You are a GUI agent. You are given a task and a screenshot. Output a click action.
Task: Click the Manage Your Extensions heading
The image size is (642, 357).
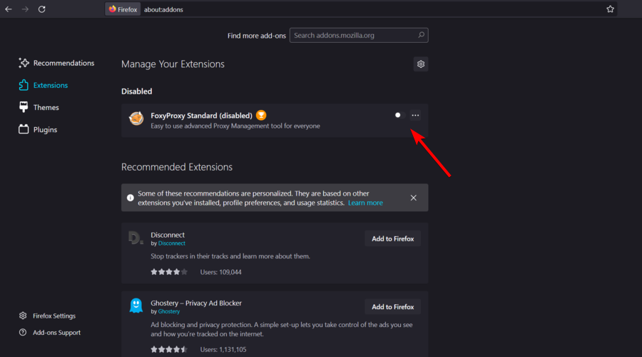click(x=173, y=64)
